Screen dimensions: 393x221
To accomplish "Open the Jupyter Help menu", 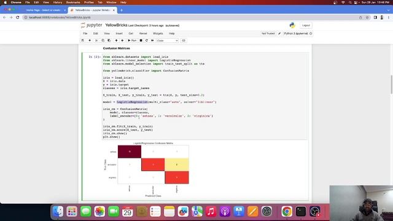I will tap(172, 33).
